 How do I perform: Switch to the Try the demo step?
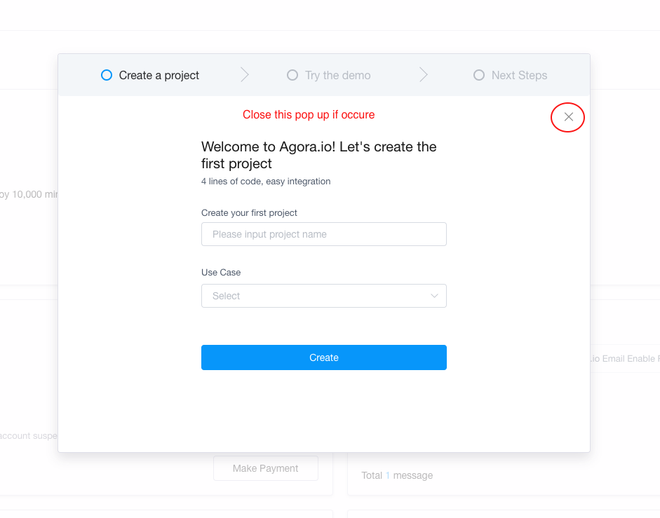point(337,75)
